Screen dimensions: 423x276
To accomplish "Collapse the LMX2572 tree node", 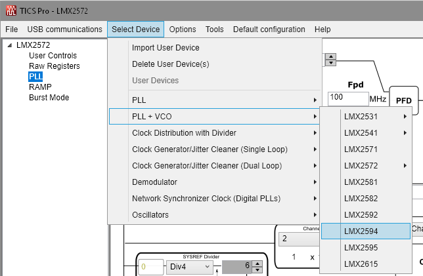I will (x=10, y=45).
